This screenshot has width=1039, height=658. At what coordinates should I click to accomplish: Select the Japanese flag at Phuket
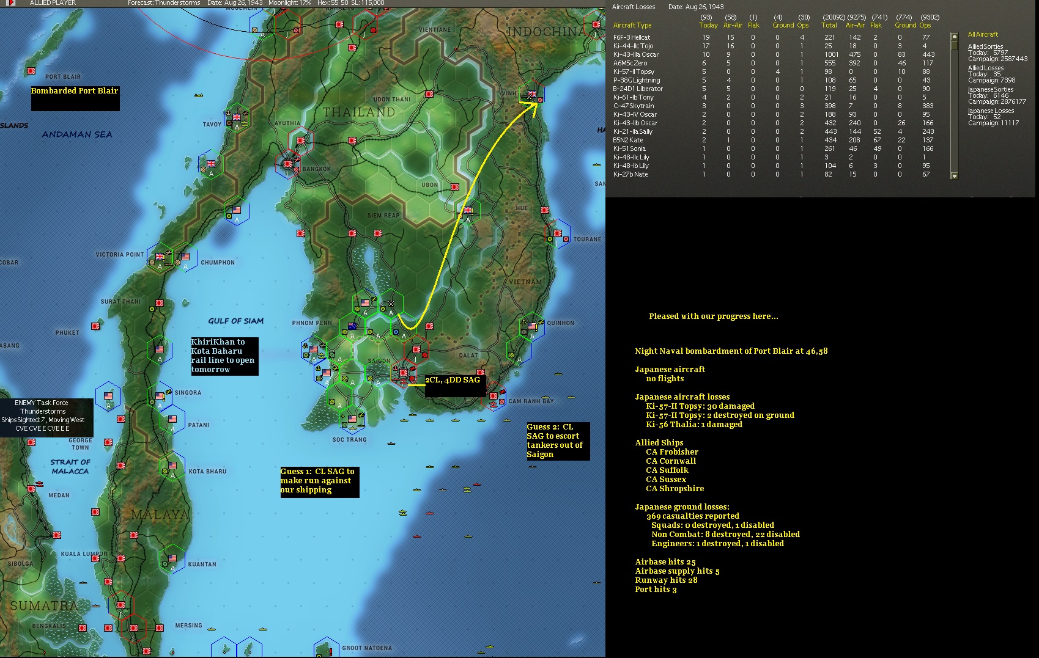click(x=95, y=326)
